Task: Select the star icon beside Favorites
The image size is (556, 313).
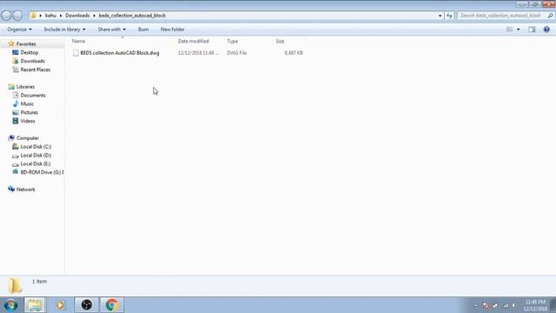Action: pos(11,43)
